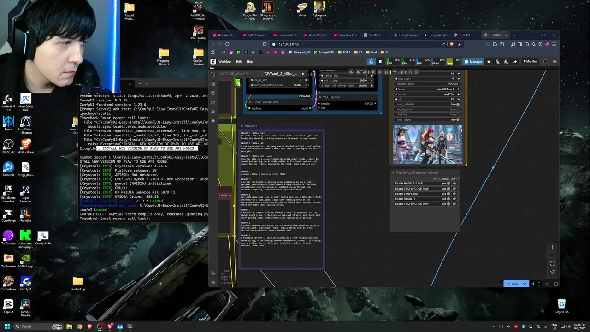Toggle Enable SAMPLERS switch
Viewport: 590px width, 332px height.
(x=448, y=194)
